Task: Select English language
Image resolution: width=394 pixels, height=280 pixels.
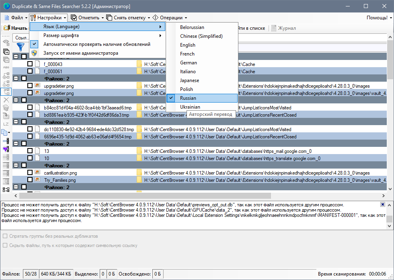Action: 202,45
